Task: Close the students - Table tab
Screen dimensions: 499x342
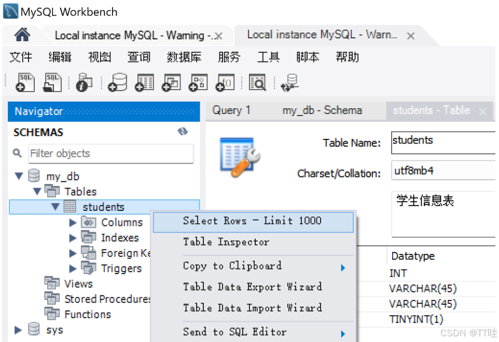Action: coord(483,111)
